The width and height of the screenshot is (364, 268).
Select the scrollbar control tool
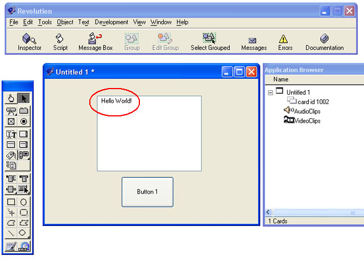24,155
